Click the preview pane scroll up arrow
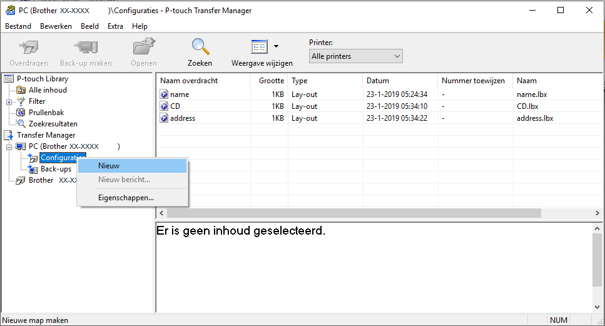Viewport: 605px width, 326px height. click(597, 228)
